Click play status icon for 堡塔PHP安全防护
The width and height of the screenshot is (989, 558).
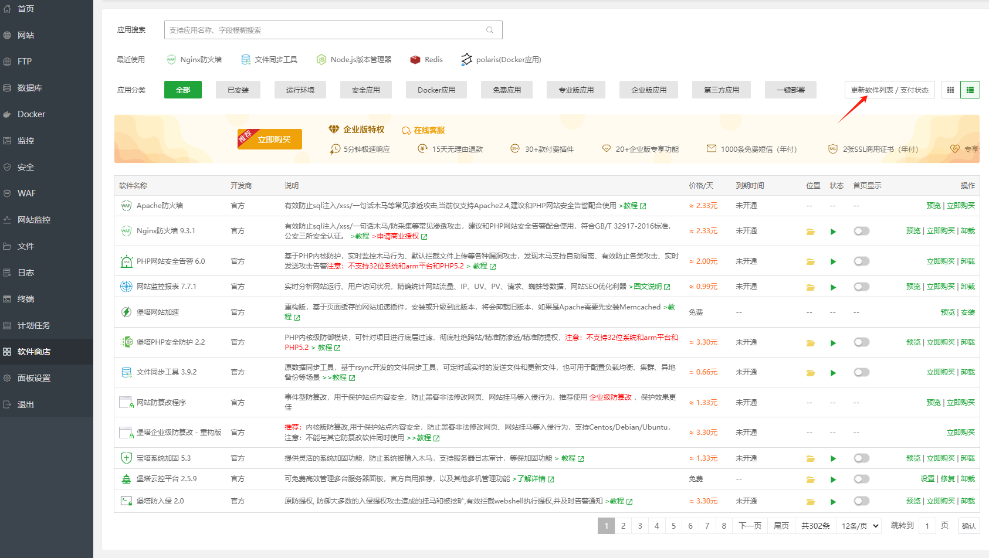[833, 343]
